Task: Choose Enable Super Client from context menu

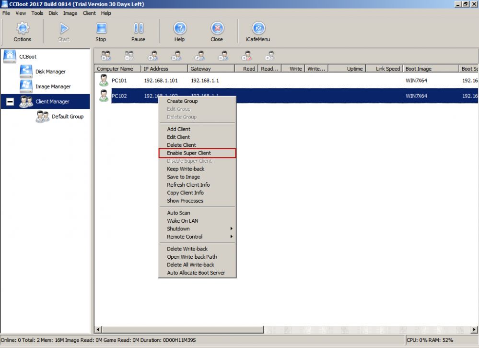Action: tap(198, 153)
